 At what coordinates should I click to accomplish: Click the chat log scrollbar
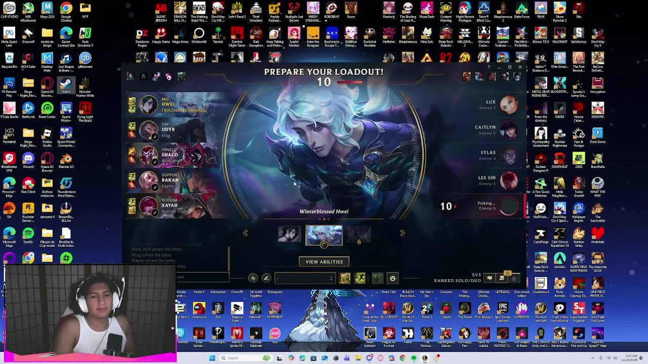pyautogui.click(x=228, y=259)
